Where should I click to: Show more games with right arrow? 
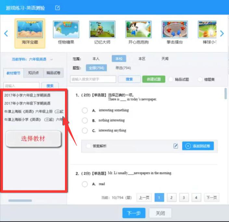pos(222,34)
